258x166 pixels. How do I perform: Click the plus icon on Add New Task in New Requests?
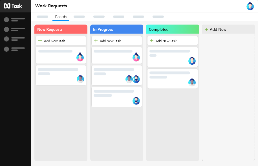tap(40, 41)
